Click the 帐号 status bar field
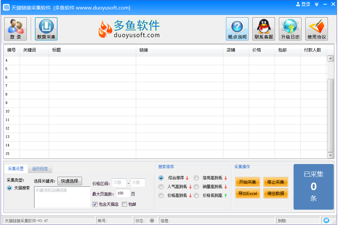The width and height of the screenshot is (338, 225). [x=114, y=220]
